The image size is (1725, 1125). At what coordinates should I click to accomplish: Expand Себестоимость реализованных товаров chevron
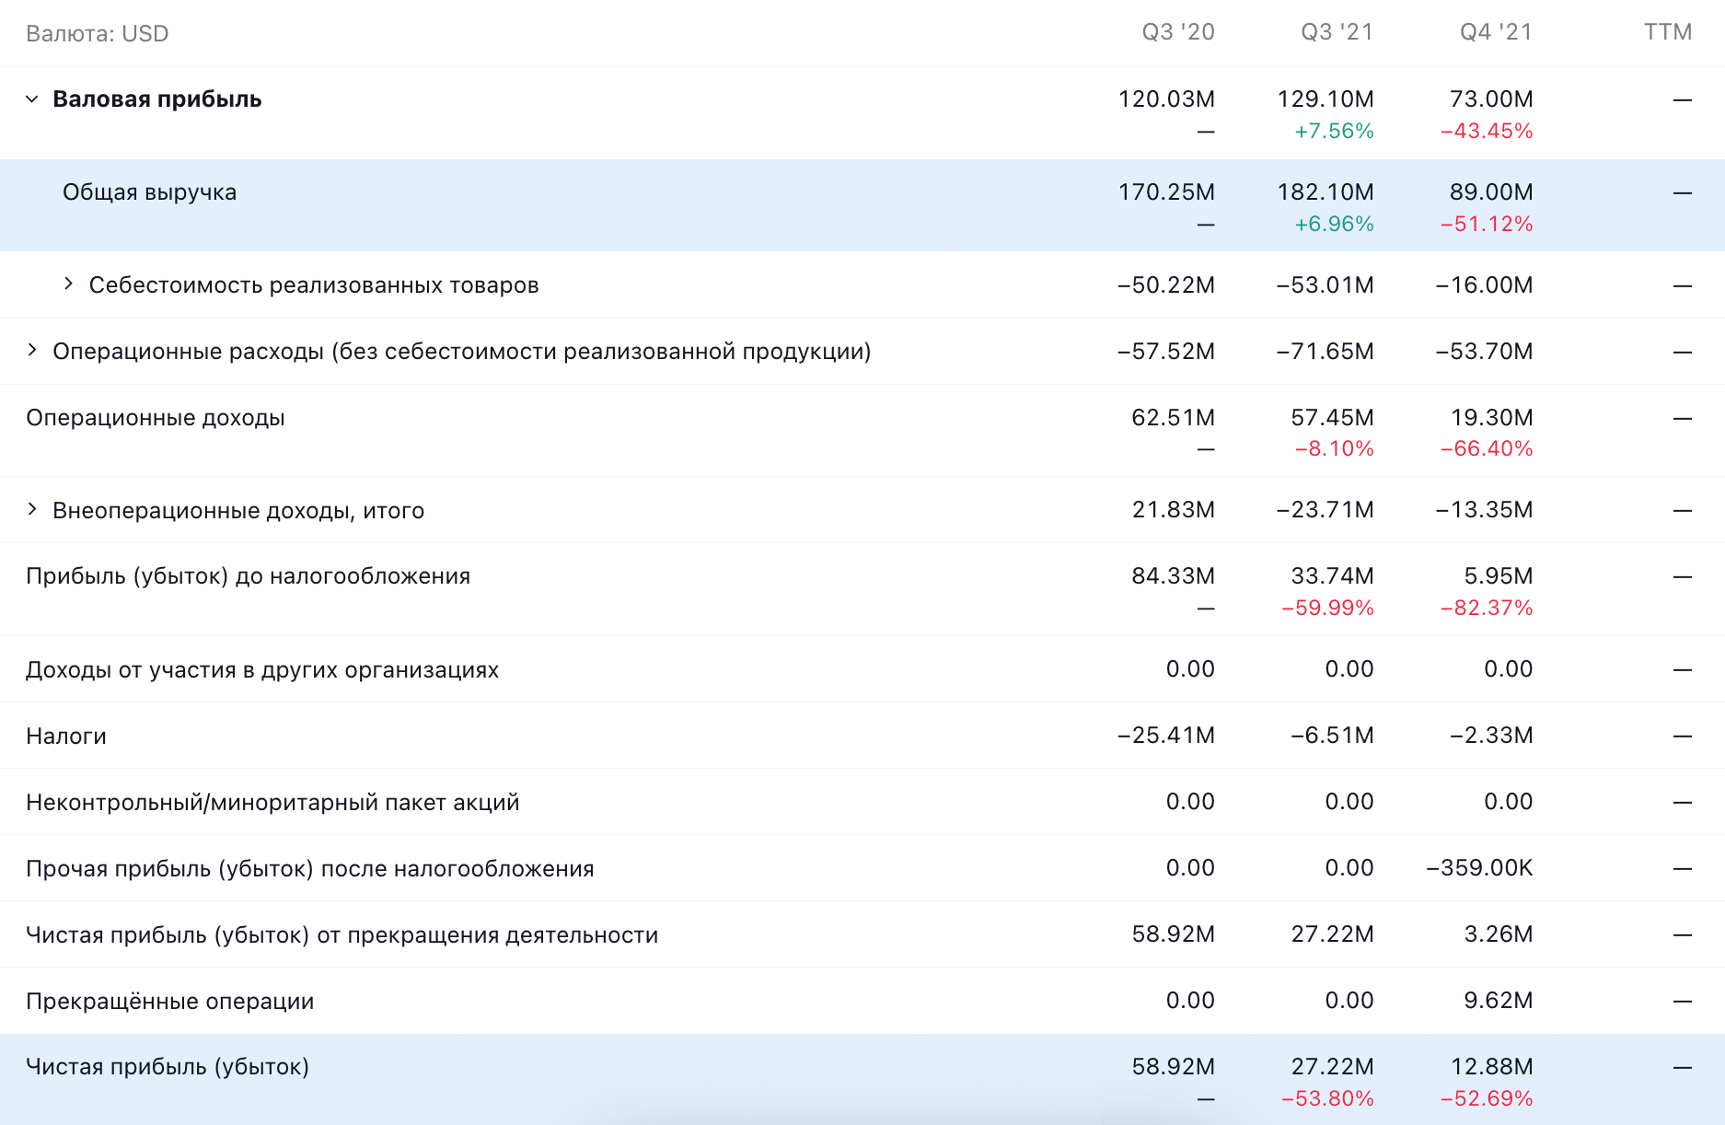[68, 284]
